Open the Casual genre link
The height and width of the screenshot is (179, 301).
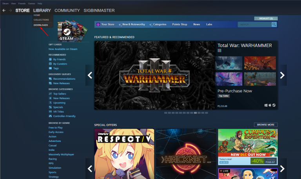tap(53, 145)
